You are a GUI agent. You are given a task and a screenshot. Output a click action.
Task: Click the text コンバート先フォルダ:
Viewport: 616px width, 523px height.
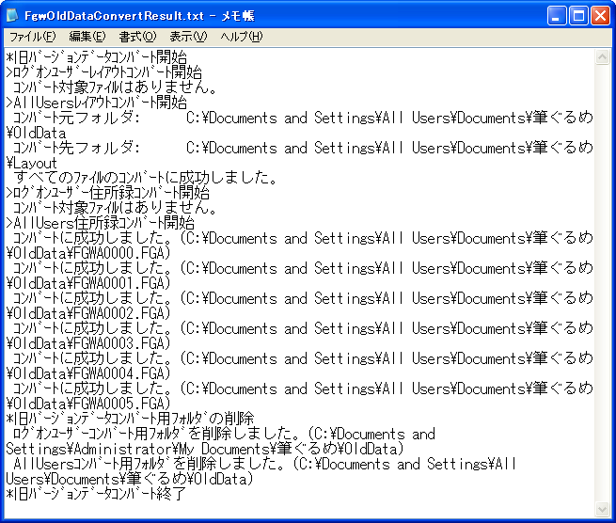click(76, 148)
